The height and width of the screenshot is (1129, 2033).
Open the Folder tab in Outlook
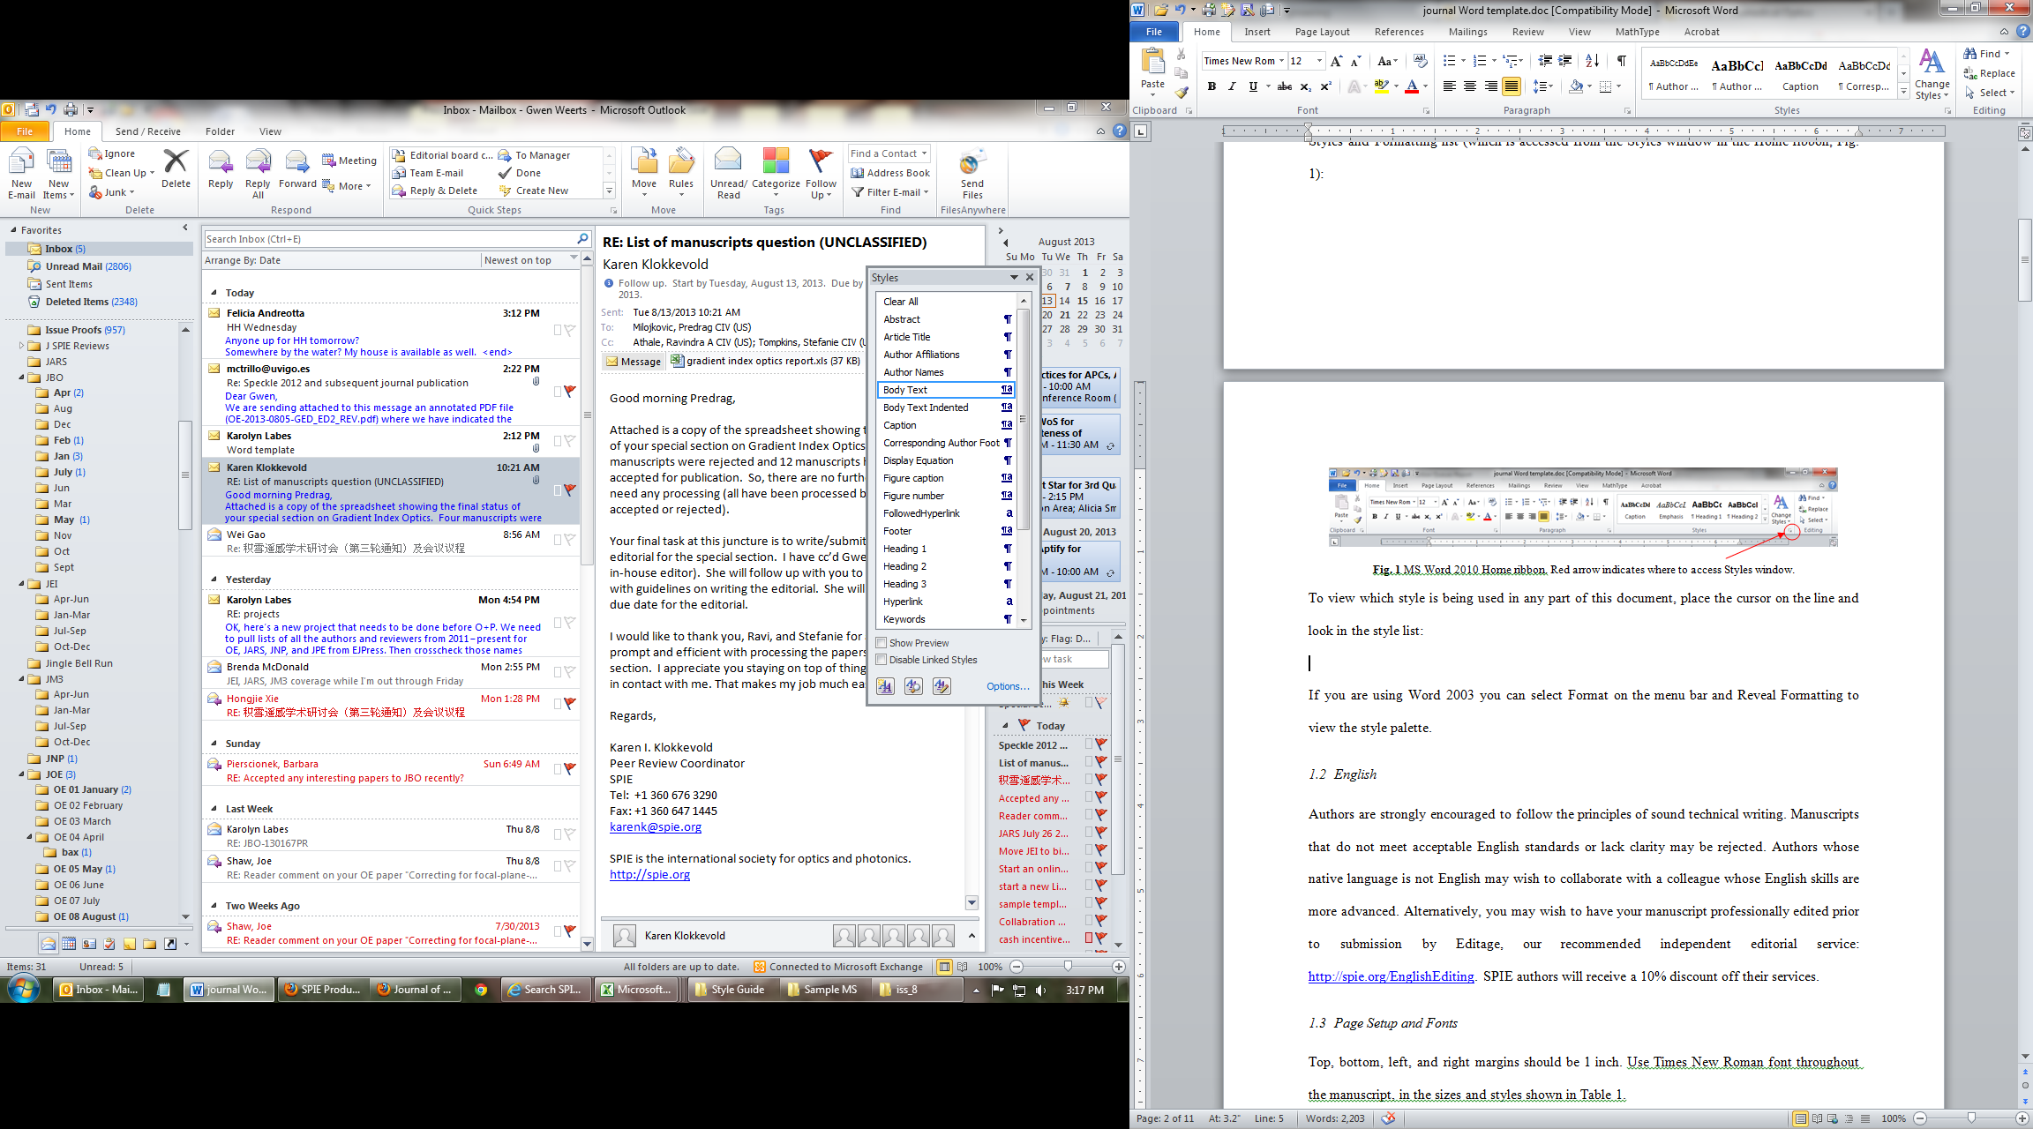[x=220, y=131]
